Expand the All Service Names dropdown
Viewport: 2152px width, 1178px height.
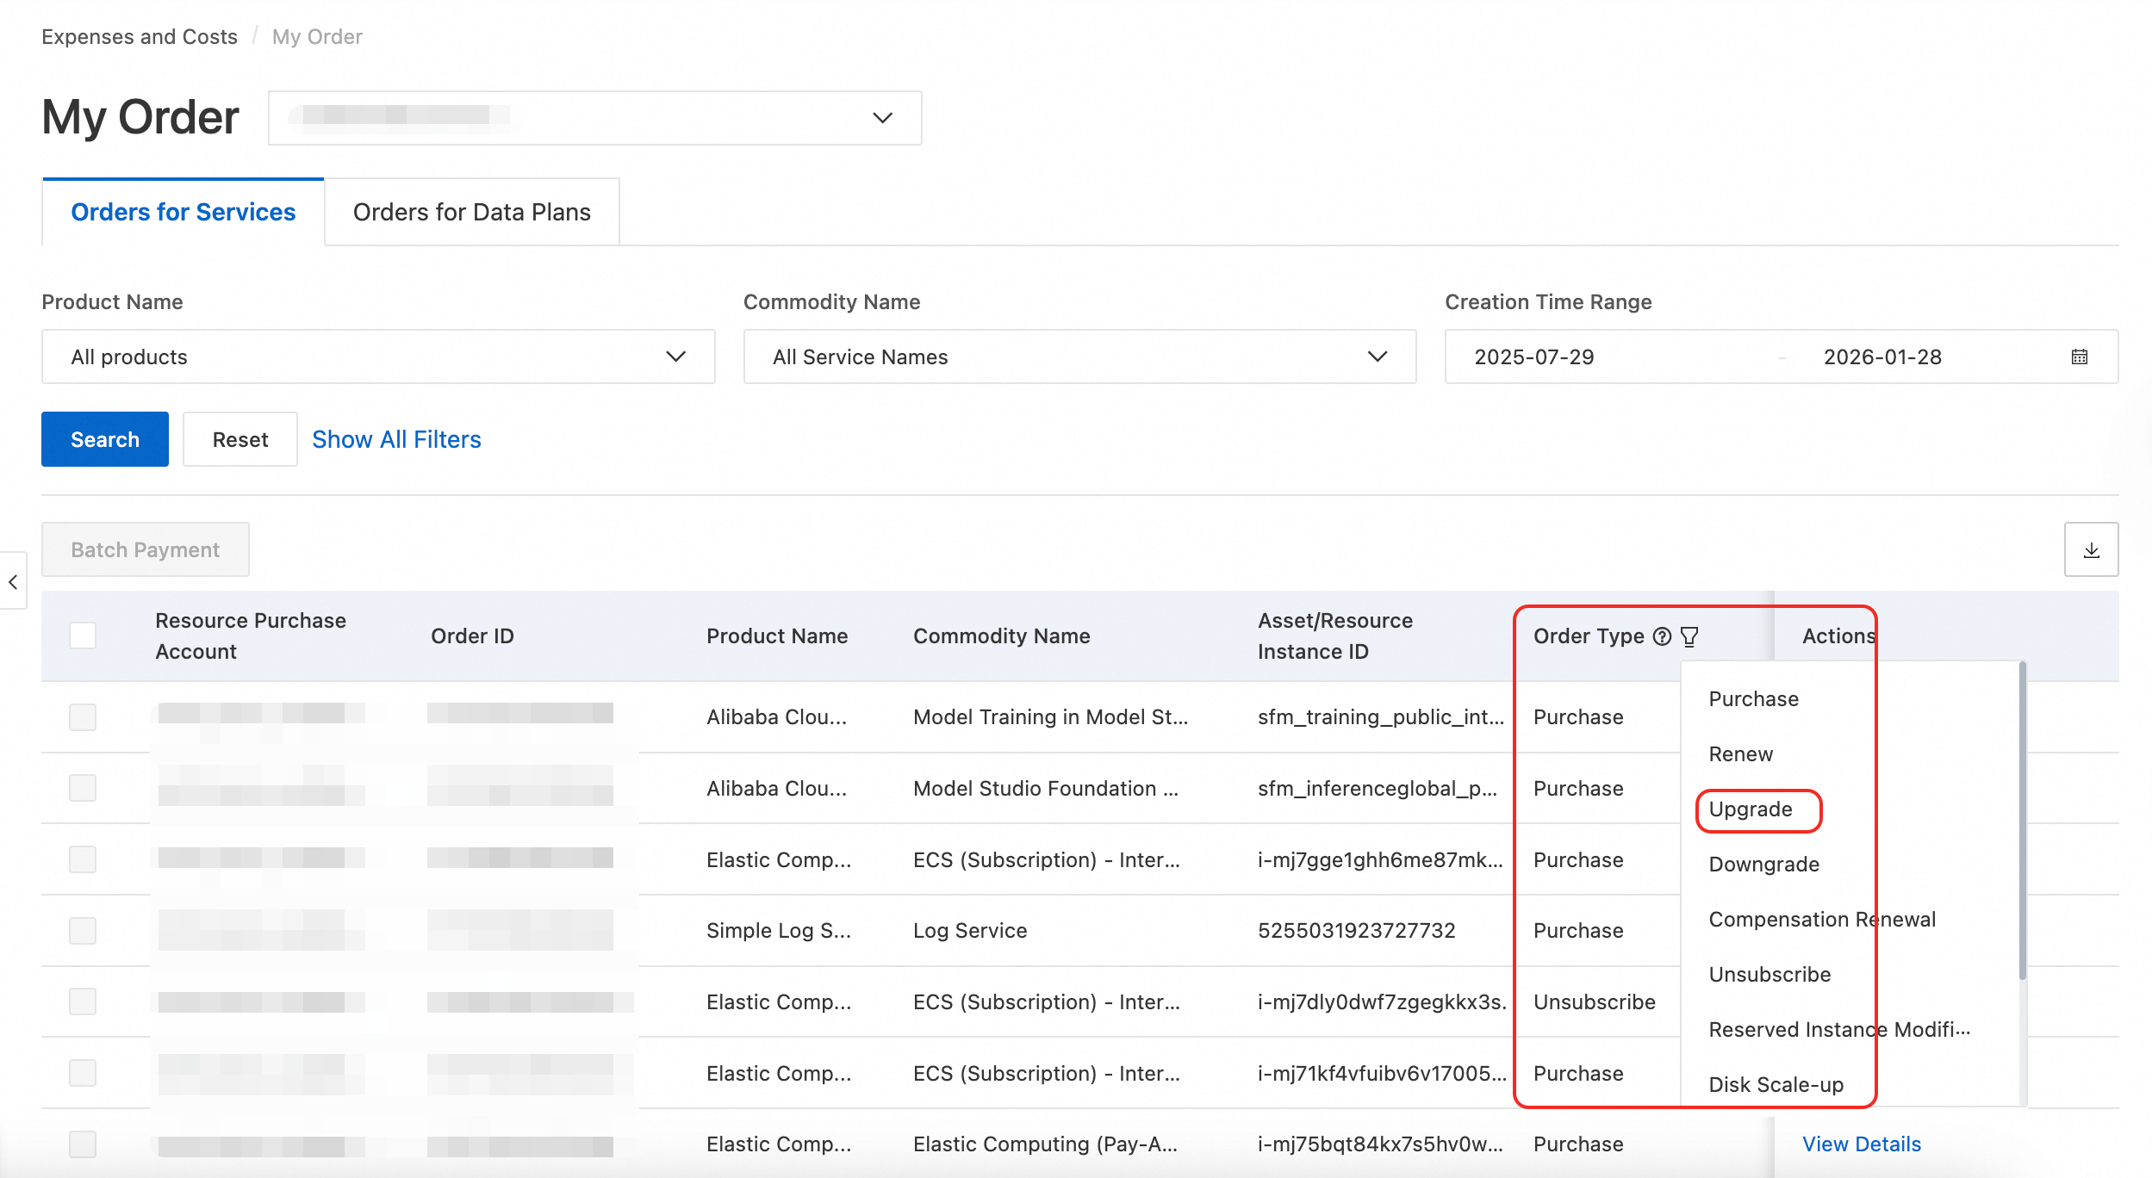(1079, 356)
